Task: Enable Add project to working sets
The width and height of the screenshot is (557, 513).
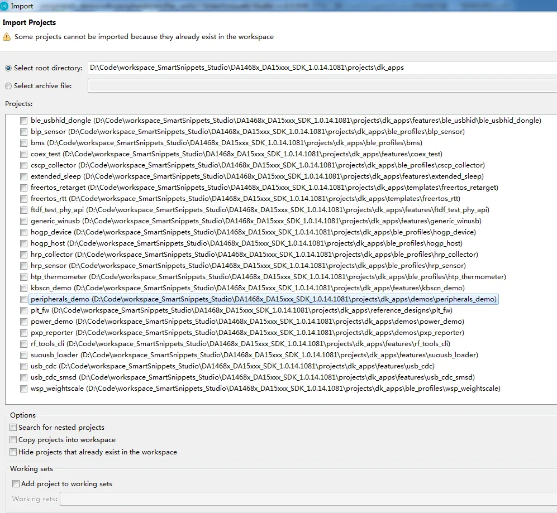Action: coord(16,484)
